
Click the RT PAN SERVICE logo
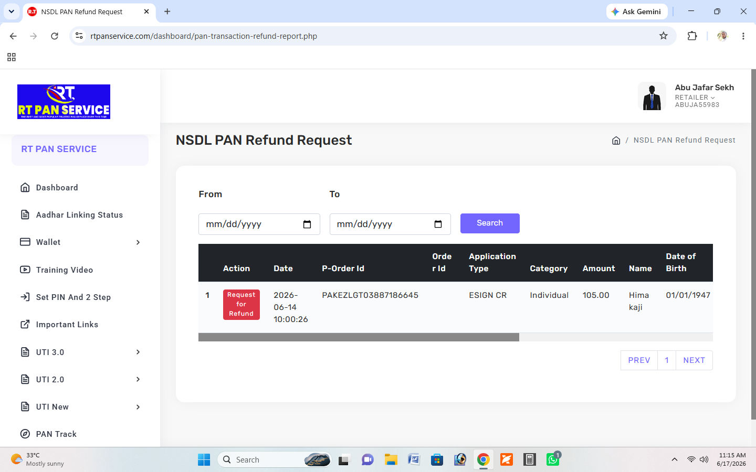pos(64,102)
